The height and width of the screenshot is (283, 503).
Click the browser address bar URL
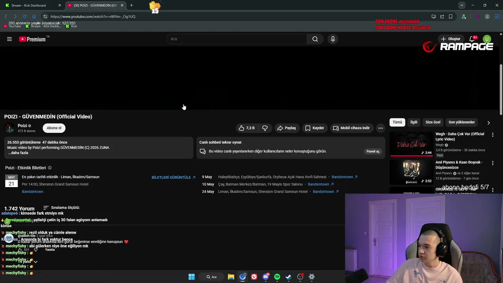click(93, 17)
